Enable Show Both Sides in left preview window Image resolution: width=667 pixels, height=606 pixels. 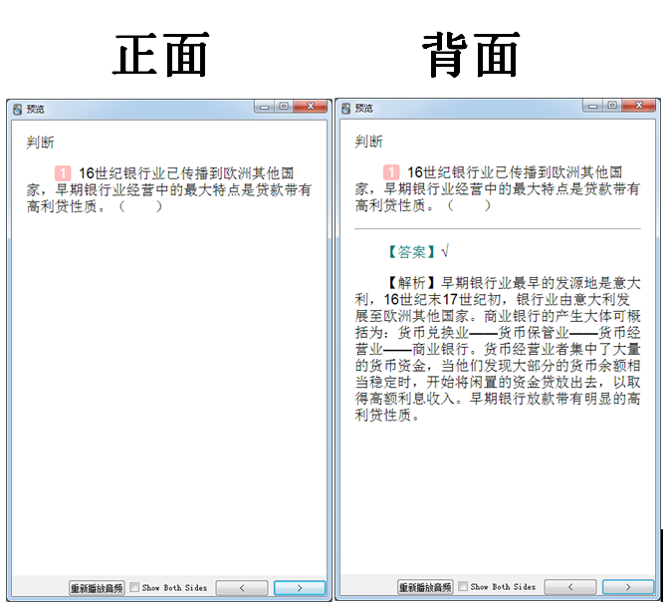click(x=134, y=587)
